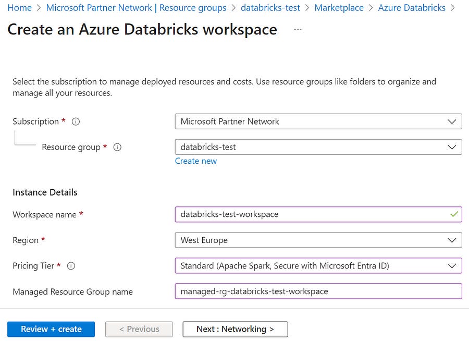The image size is (469, 341).
Task: Open the Region dropdown showing West Europe
Action: 318,240
